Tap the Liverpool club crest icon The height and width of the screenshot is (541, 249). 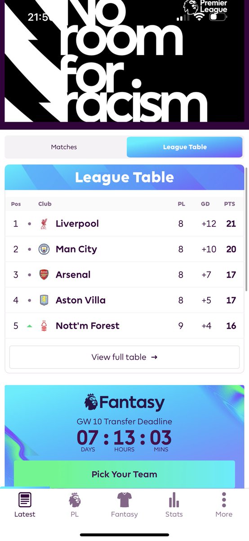tap(44, 224)
